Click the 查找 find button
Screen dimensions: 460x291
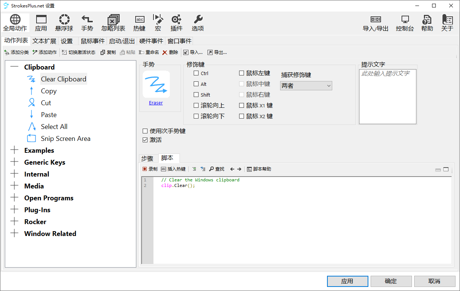(x=217, y=169)
